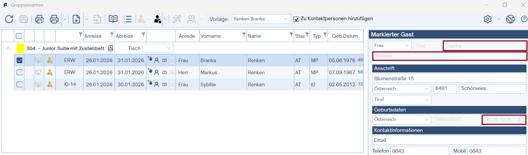Check the Markus Renken row checkbox

19,72
